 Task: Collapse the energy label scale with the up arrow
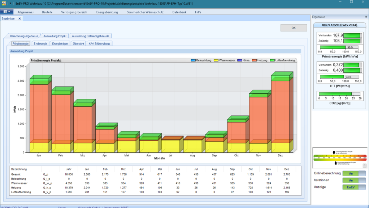tap(365, 165)
